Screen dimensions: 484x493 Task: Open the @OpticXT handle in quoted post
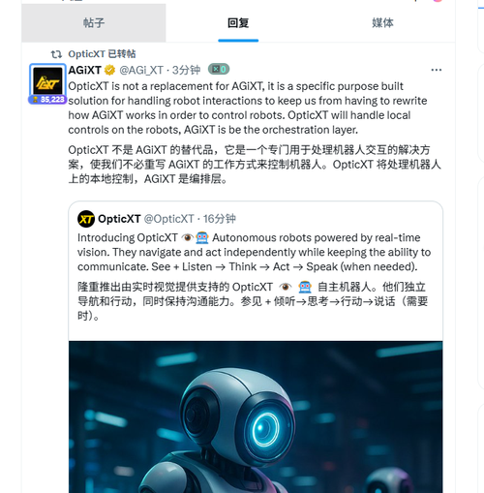pyautogui.click(x=168, y=219)
